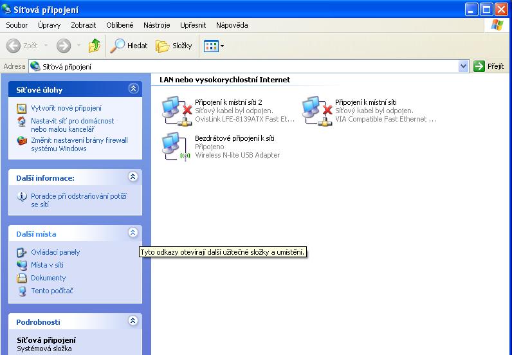
Task: Click the Přejít button label
Action: pos(496,66)
